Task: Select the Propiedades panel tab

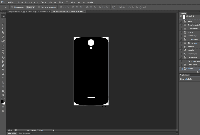Action: click(184, 75)
